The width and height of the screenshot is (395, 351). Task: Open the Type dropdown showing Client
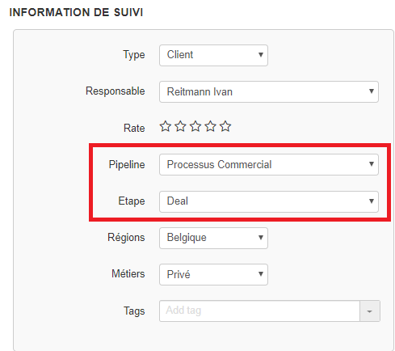[213, 55]
